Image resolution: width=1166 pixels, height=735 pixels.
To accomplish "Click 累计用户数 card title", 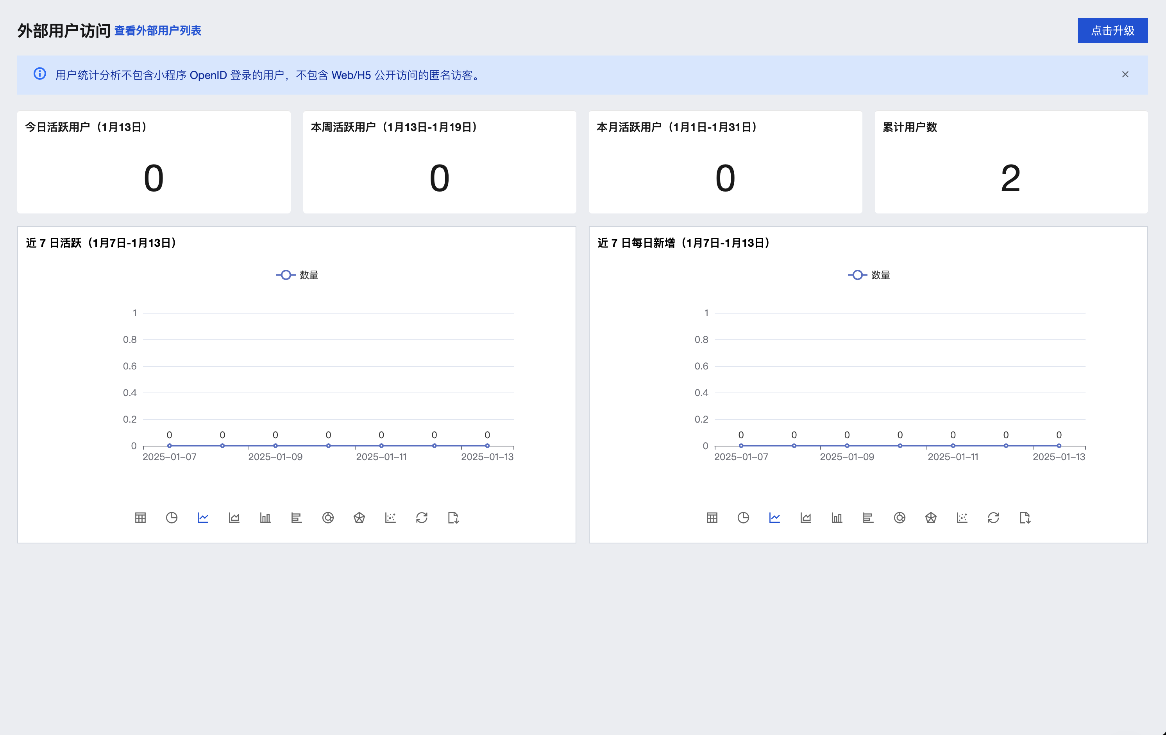I will 909,127.
